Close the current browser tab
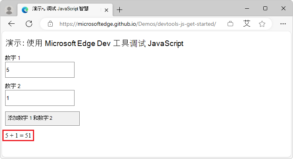Screen dimensions: 293x159 click(x=106, y=10)
